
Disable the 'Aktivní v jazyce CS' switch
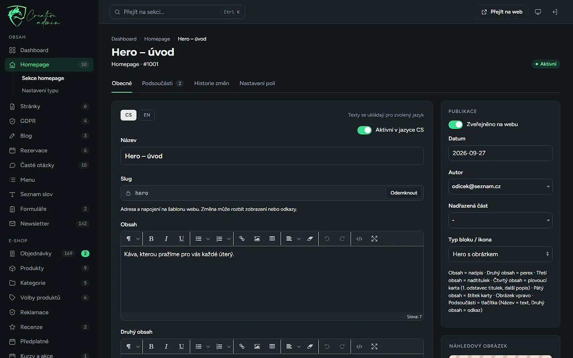[364, 130]
